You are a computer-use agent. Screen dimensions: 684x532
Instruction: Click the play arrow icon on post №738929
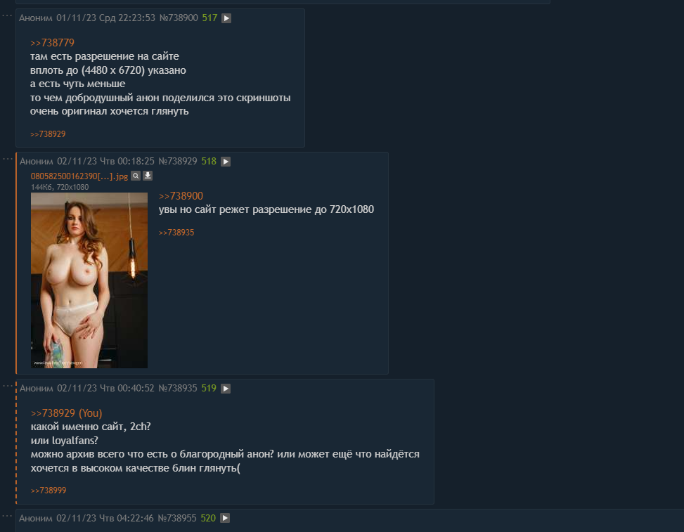tap(226, 162)
